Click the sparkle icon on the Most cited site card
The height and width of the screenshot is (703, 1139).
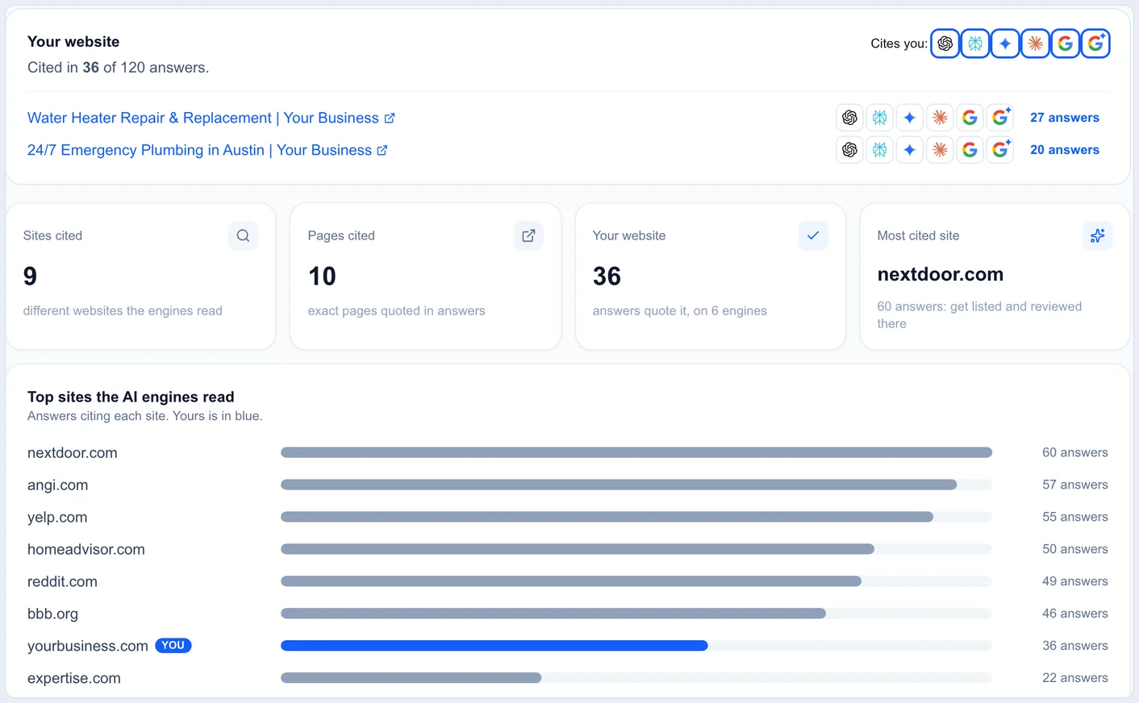point(1098,235)
